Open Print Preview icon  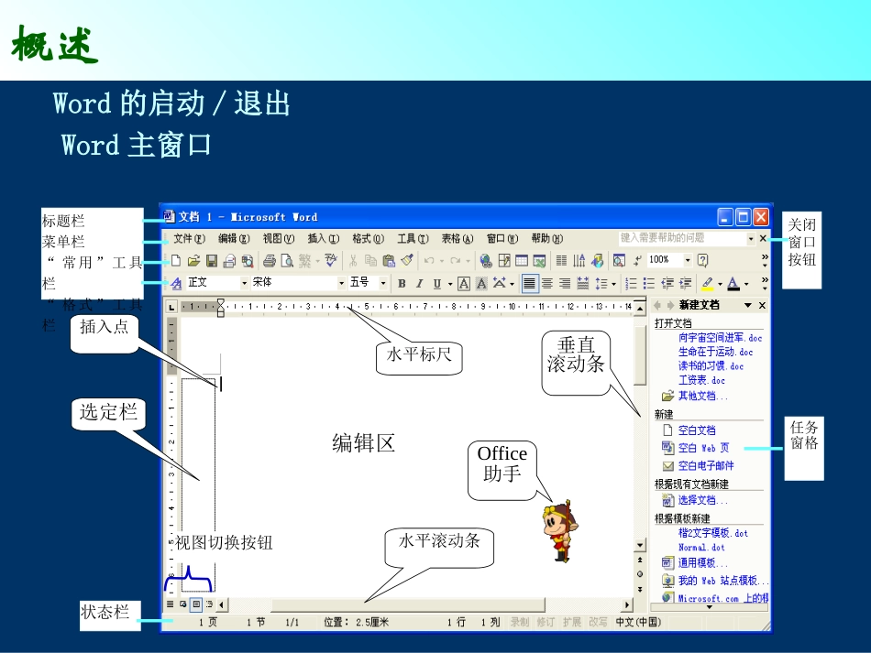coord(287,260)
